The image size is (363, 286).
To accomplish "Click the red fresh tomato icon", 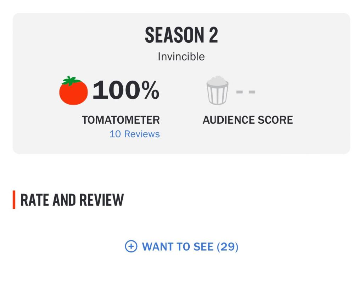I will click(73, 91).
